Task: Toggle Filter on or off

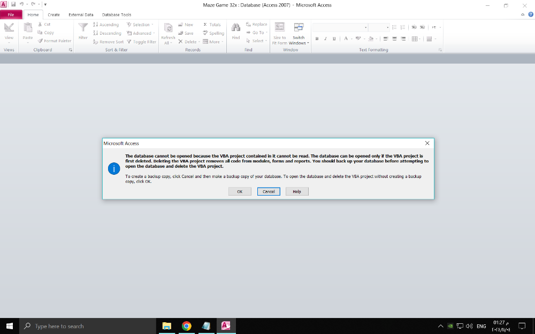Action: coord(142,42)
